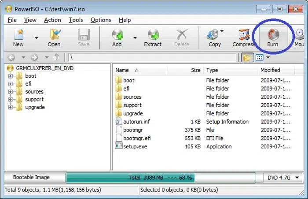The width and height of the screenshot is (308, 199).
Task: Click '653 KB' size of bootmgr.efi
Action: [x=192, y=138]
